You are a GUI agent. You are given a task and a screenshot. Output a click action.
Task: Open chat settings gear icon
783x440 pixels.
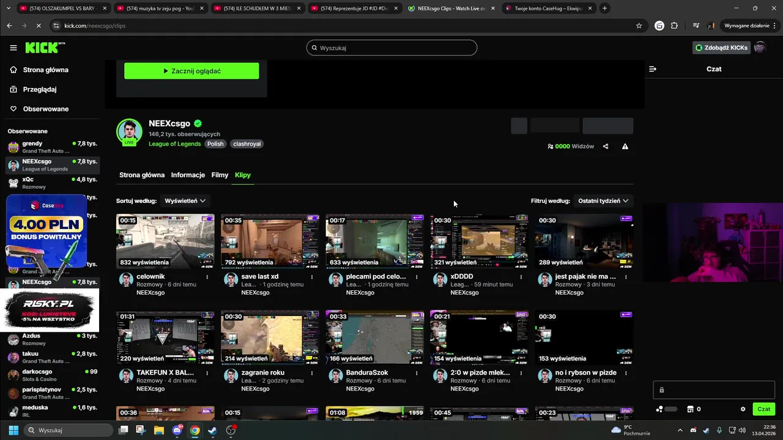[743, 409]
